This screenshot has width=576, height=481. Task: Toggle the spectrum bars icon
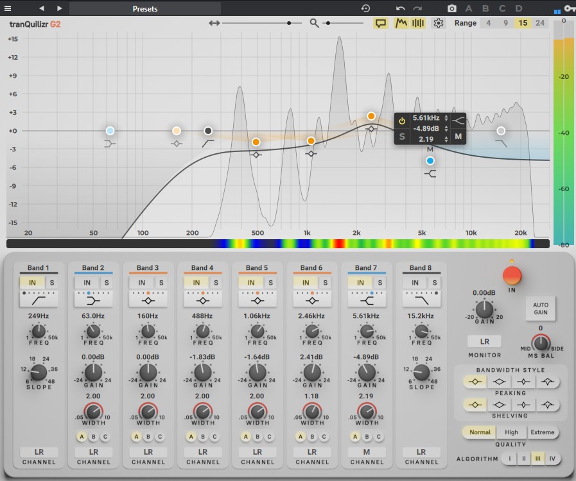[418, 23]
